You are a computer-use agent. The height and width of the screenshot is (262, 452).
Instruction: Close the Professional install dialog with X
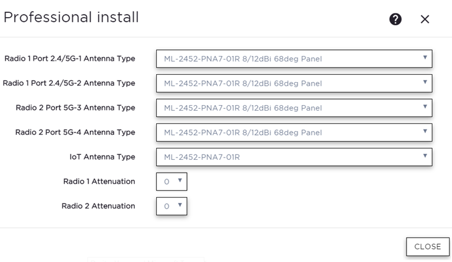[x=425, y=19]
